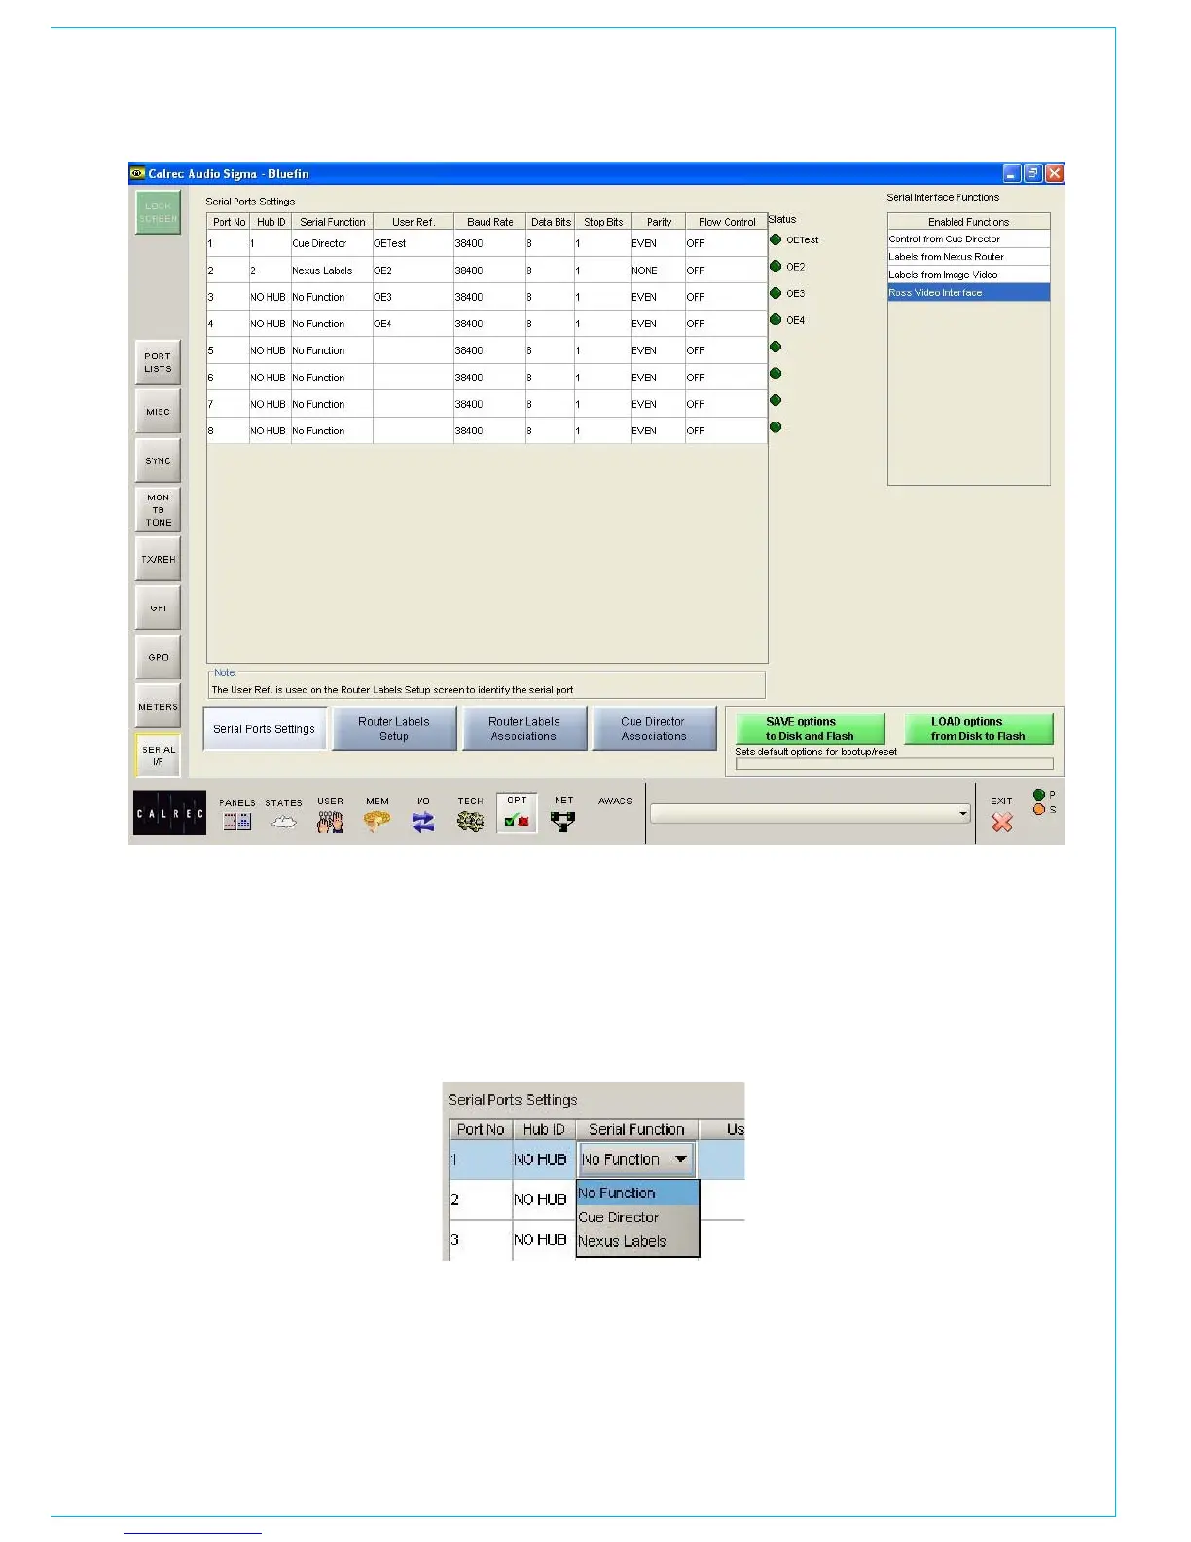
Task: Select the OPT options icon
Action: pyautogui.click(x=517, y=814)
